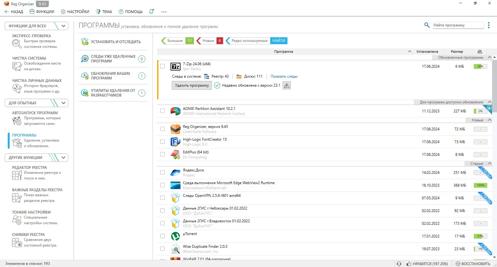This screenshot has height=267, width=497.
Task: Open Чистка системы in the sidebar
Action: pos(37,64)
